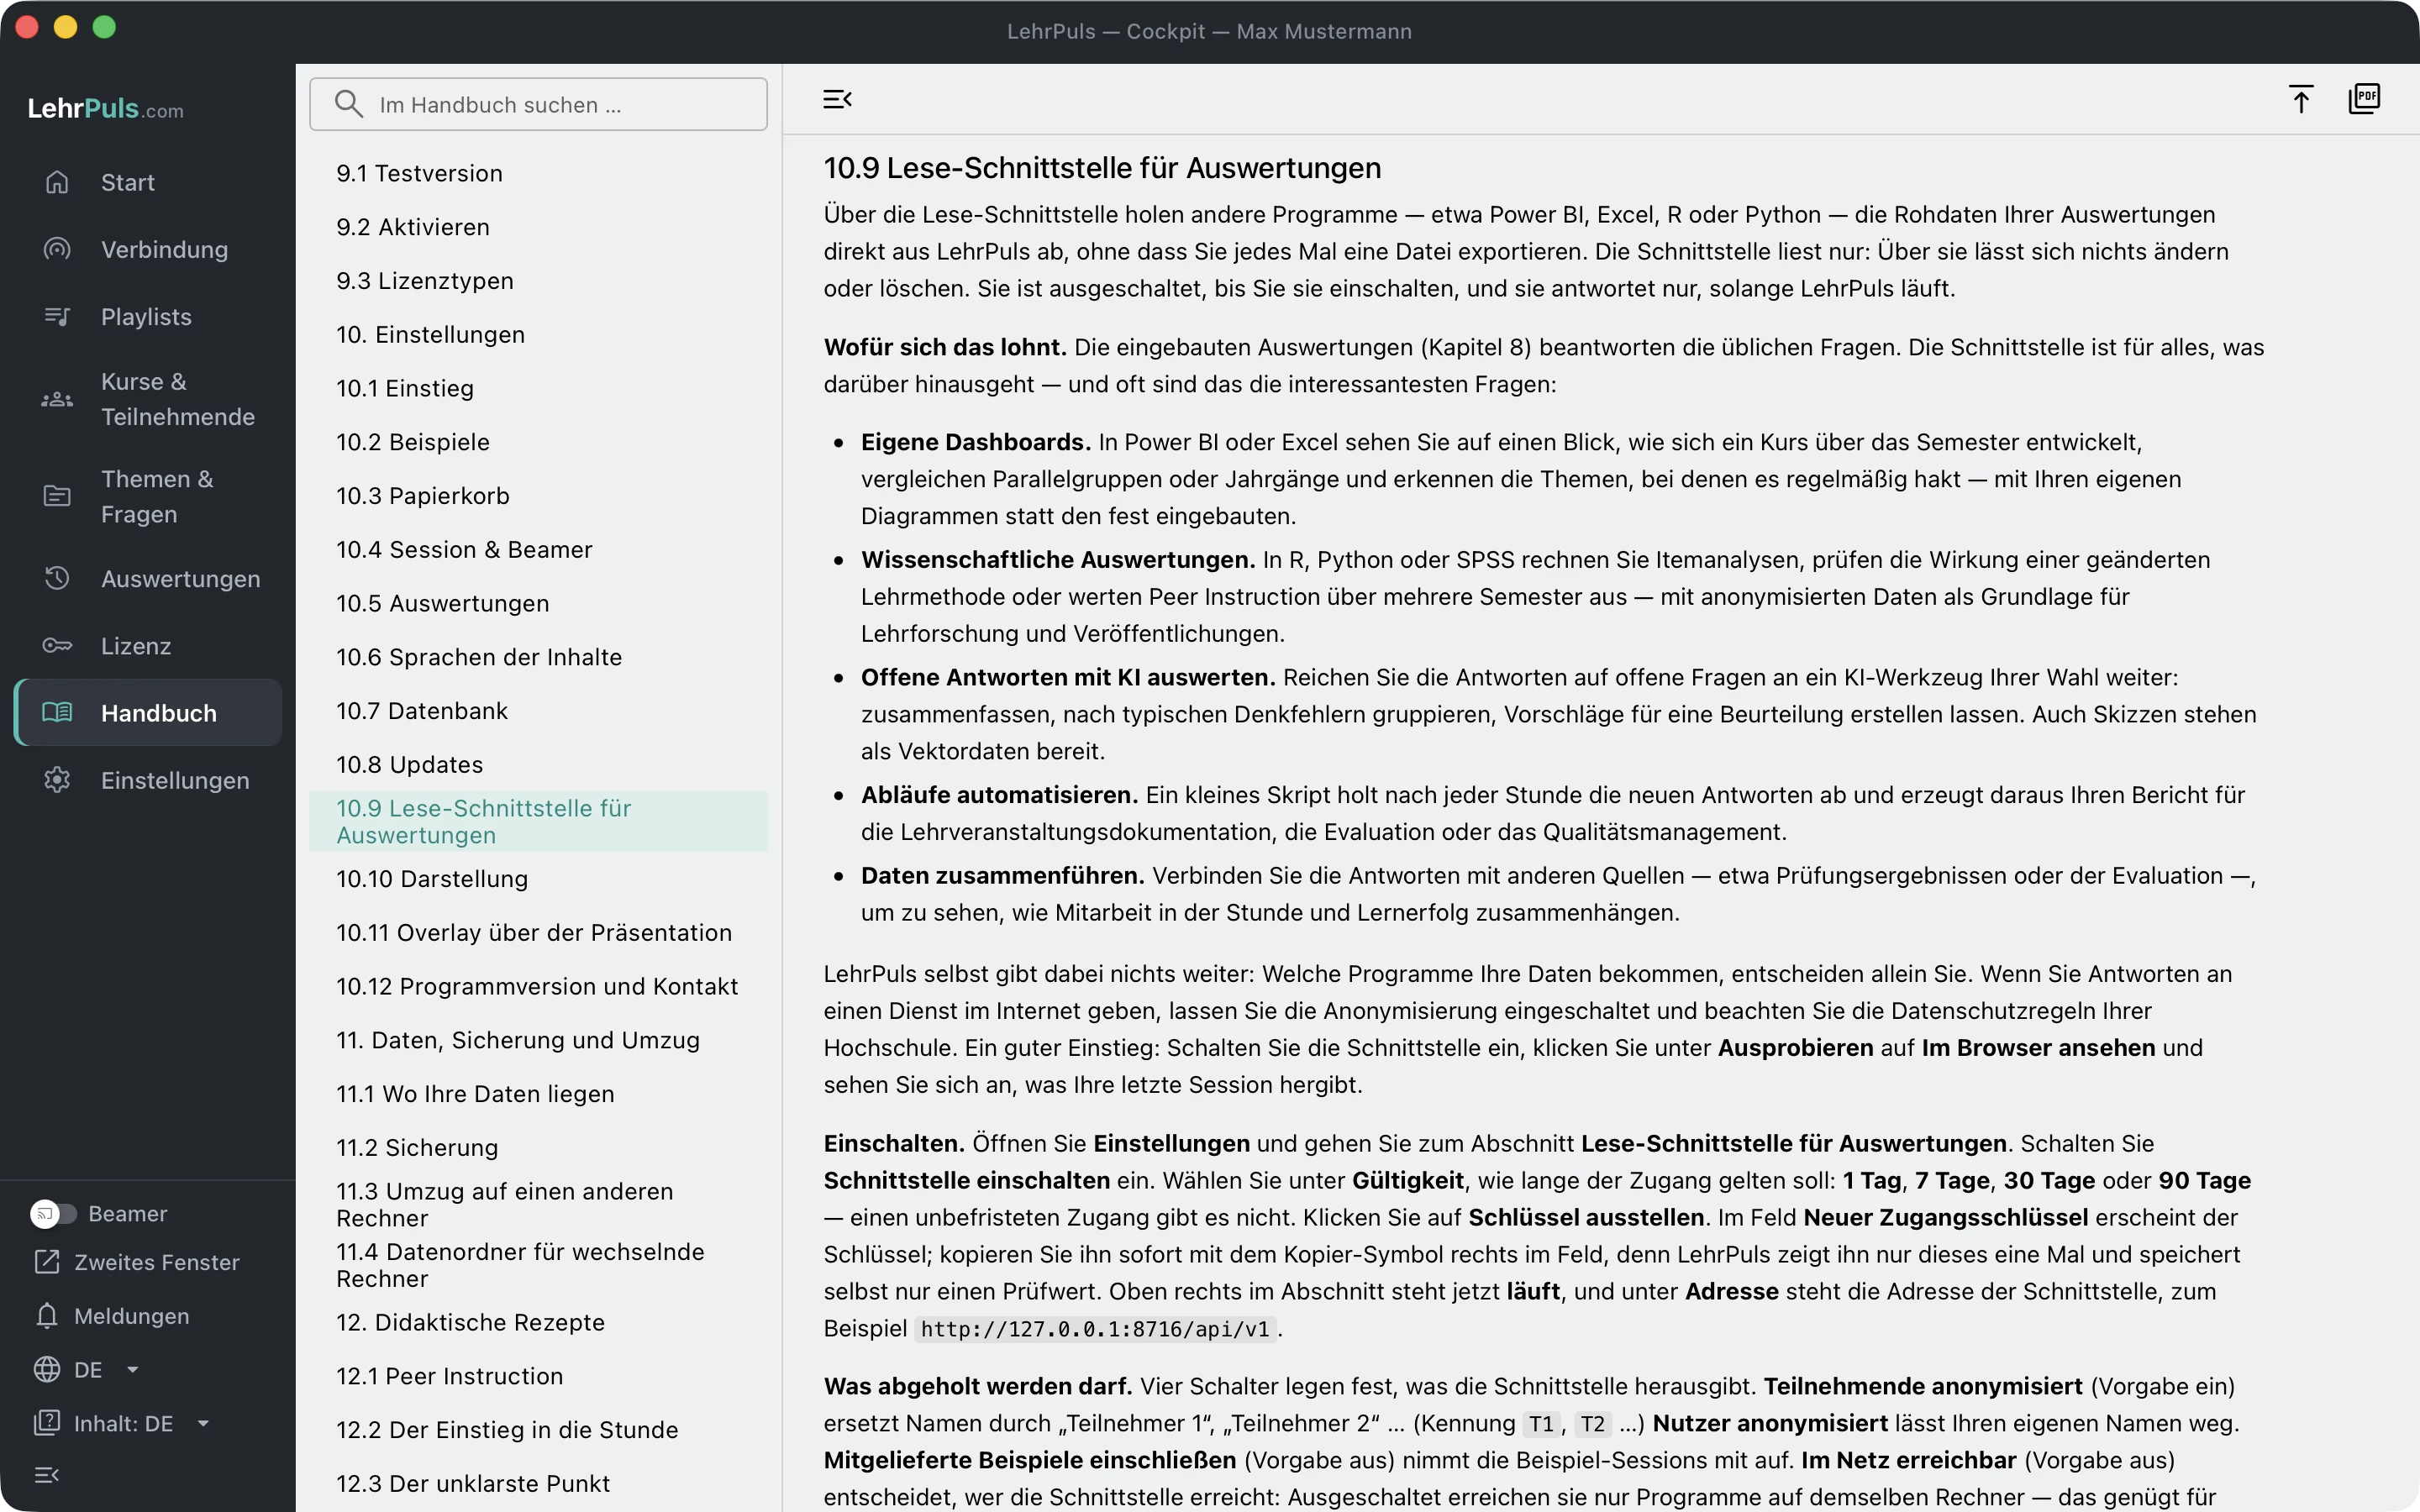Image resolution: width=2420 pixels, height=1512 pixels.
Task: Open chapter 10.8 Updates
Action: [538, 764]
